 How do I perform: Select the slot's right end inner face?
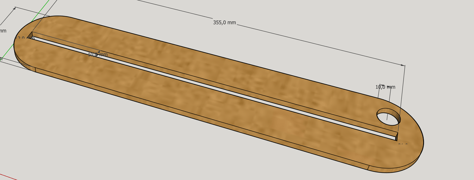pyautogui.click(x=397, y=136)
